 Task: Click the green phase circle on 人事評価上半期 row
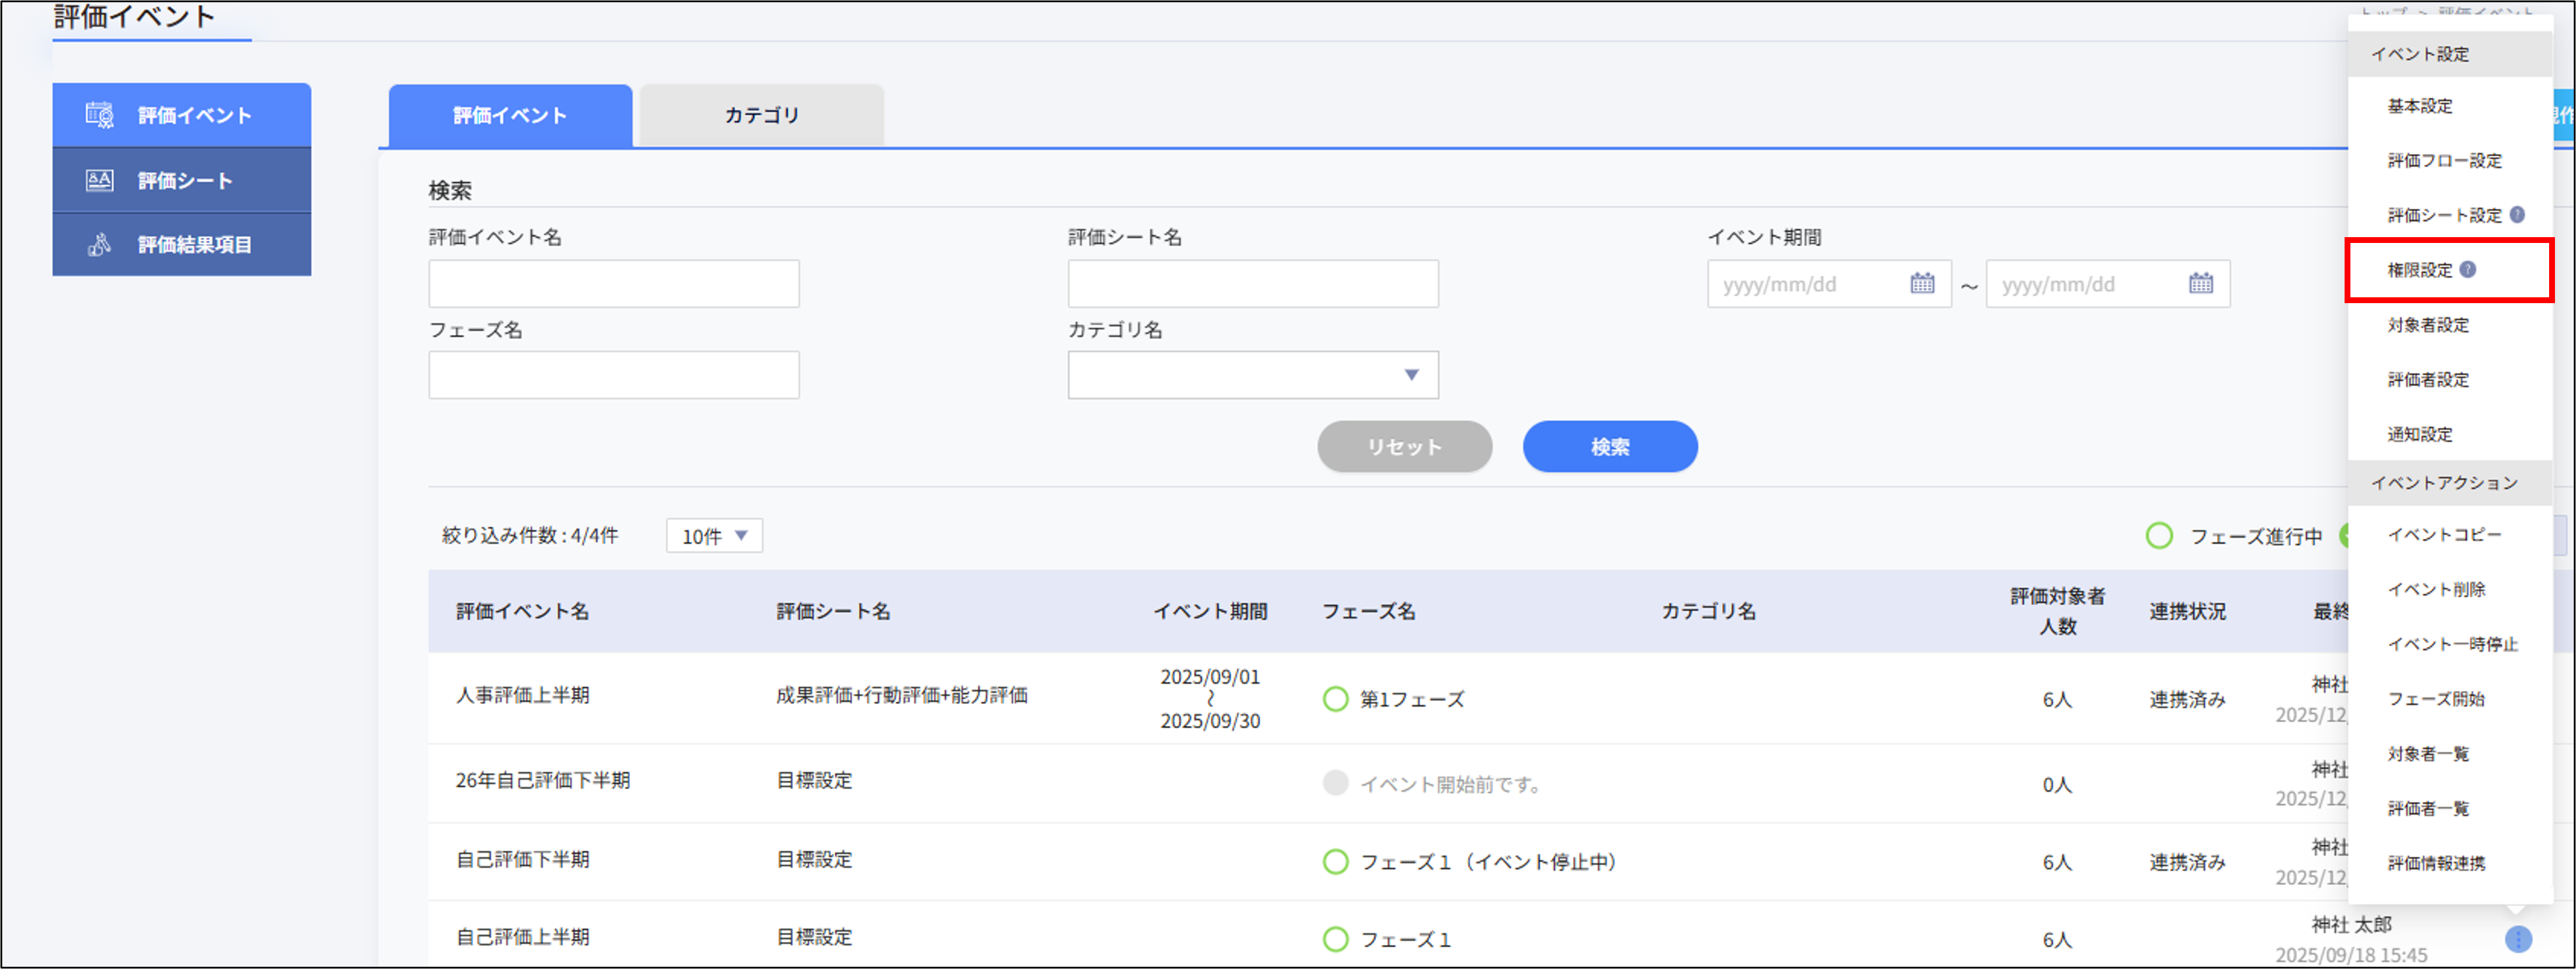pyautogui.click(x=1337, y=699)
